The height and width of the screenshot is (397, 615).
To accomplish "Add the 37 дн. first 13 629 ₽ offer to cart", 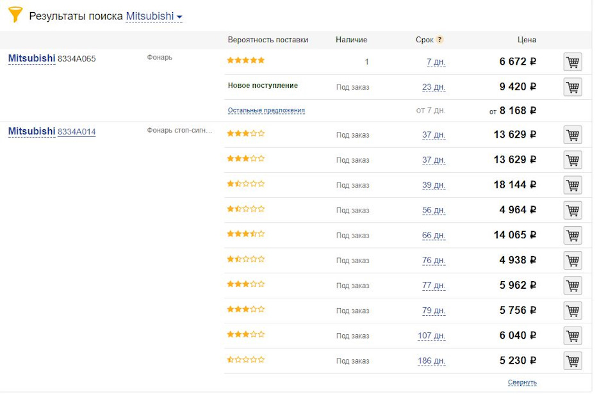I will tap(573, 135).
